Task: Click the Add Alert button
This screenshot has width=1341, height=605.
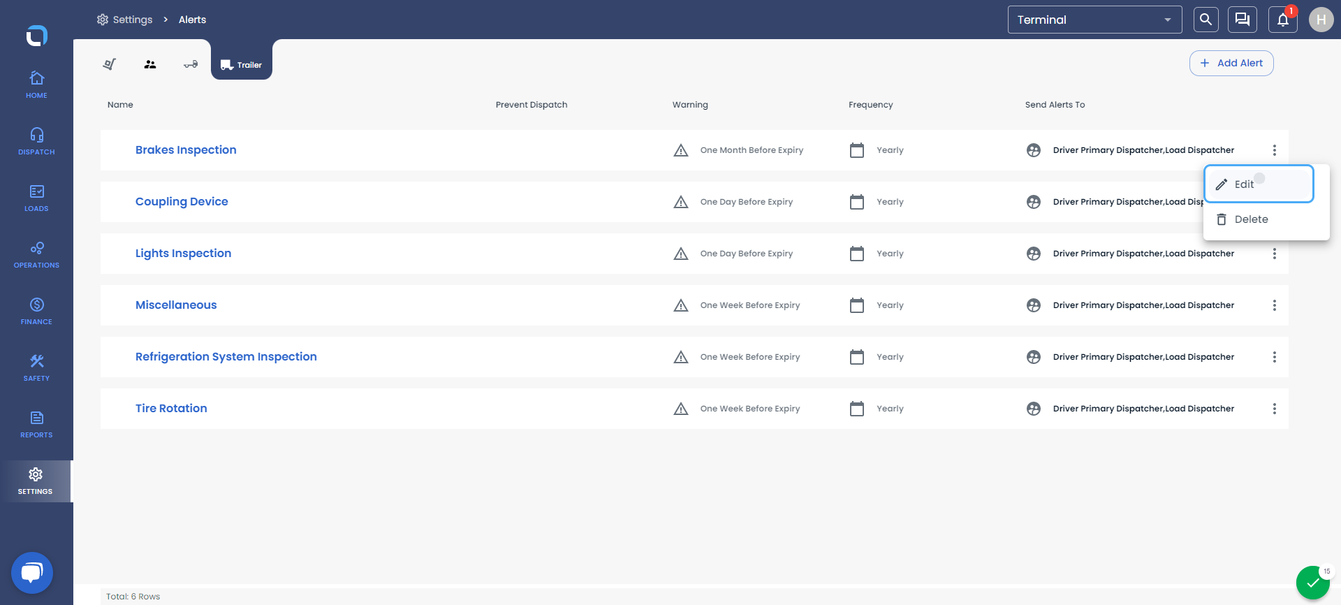Action: (1231, 63)
